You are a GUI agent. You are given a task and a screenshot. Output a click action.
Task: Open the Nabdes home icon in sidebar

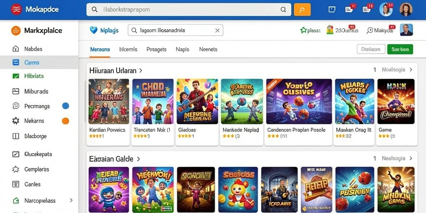[x=16, y=49]
